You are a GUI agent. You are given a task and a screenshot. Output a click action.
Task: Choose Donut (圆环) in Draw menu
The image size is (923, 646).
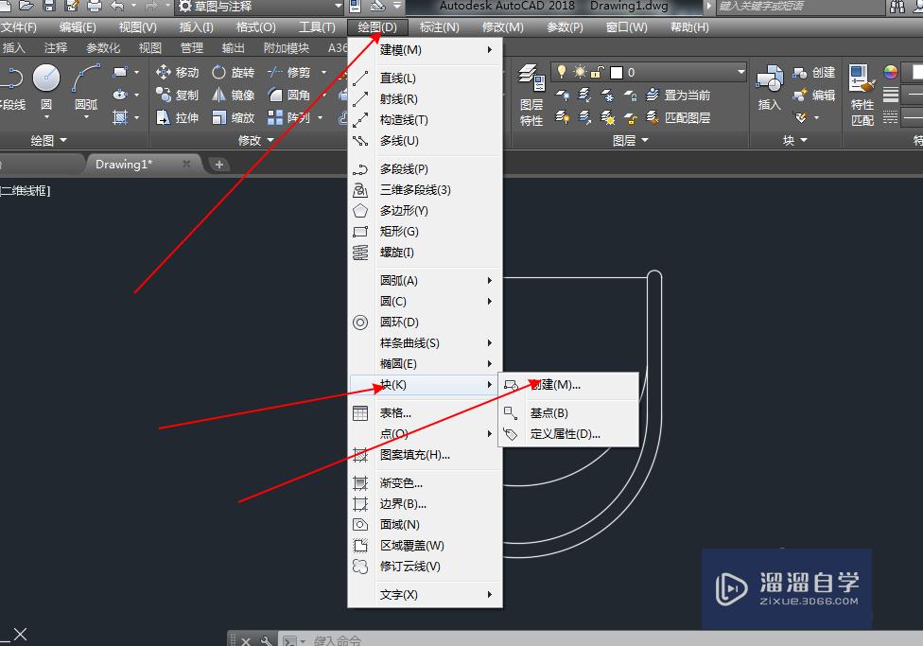(x=425, y=323)
